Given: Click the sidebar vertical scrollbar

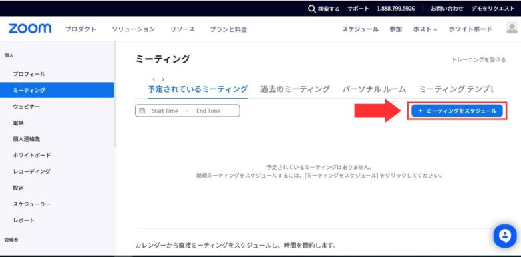Looking at the screenshot, I should [116, 94].
